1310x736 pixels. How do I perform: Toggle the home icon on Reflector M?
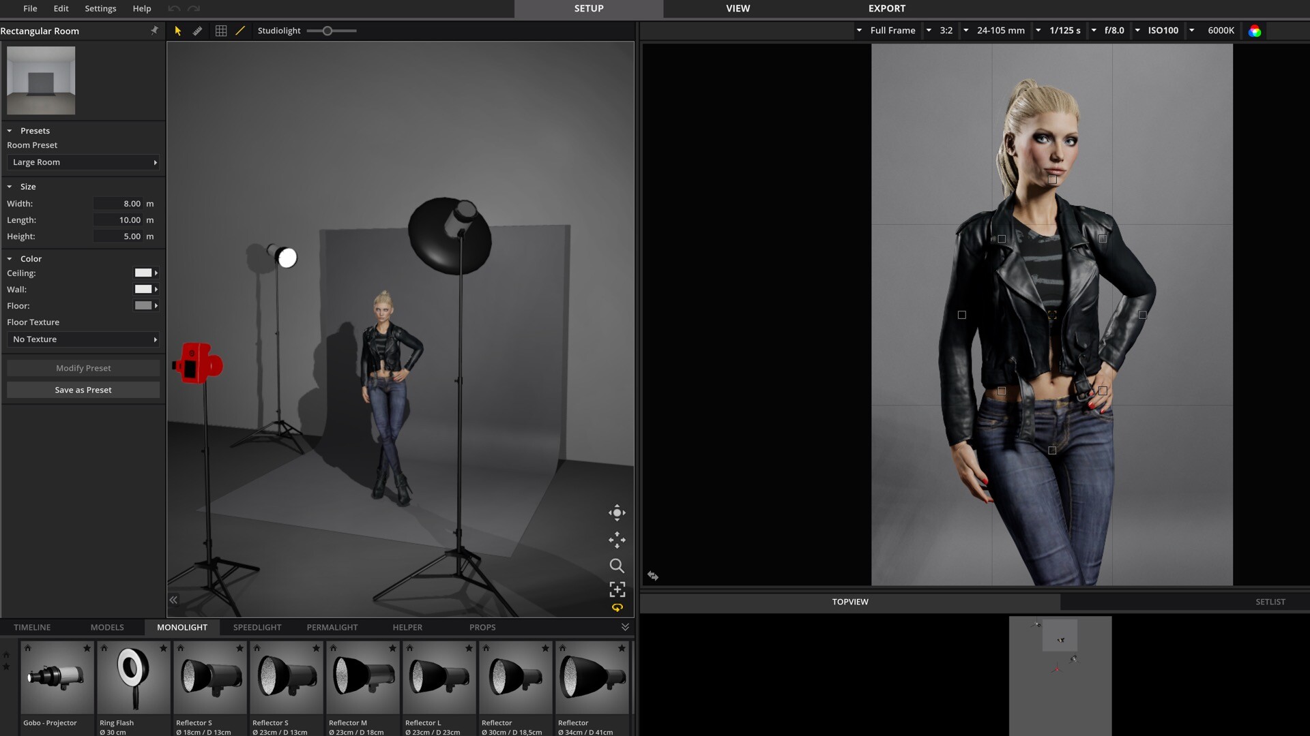click(334, 648)
